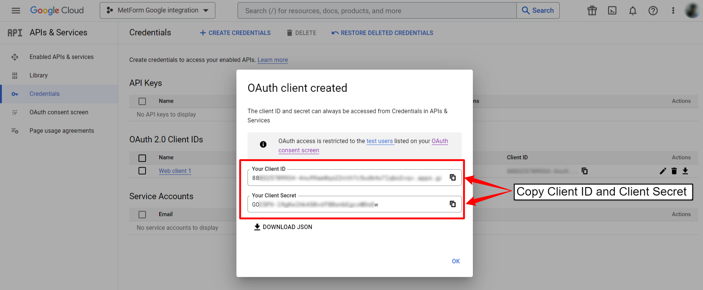Copy Your Client ID in the dialog

[453, 177]
